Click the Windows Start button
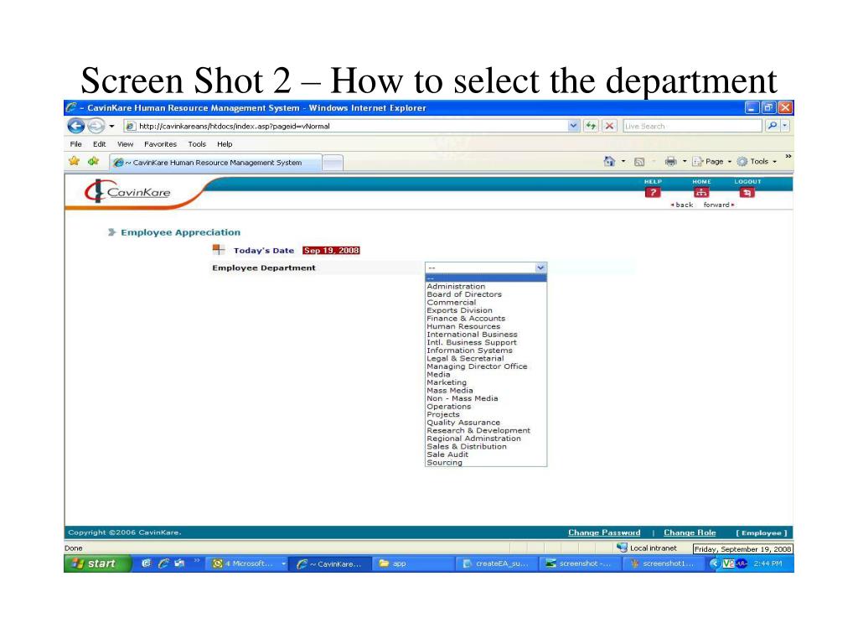The width and height of the screenshot is (858, 644). pyautogui.click(x=97, y=563)
